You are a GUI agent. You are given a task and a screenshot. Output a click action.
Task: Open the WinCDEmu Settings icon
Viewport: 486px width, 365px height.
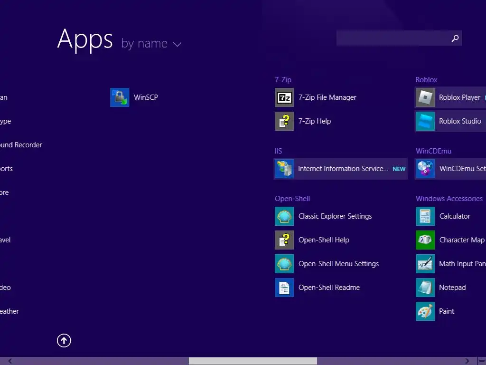(x=425, y=169)
